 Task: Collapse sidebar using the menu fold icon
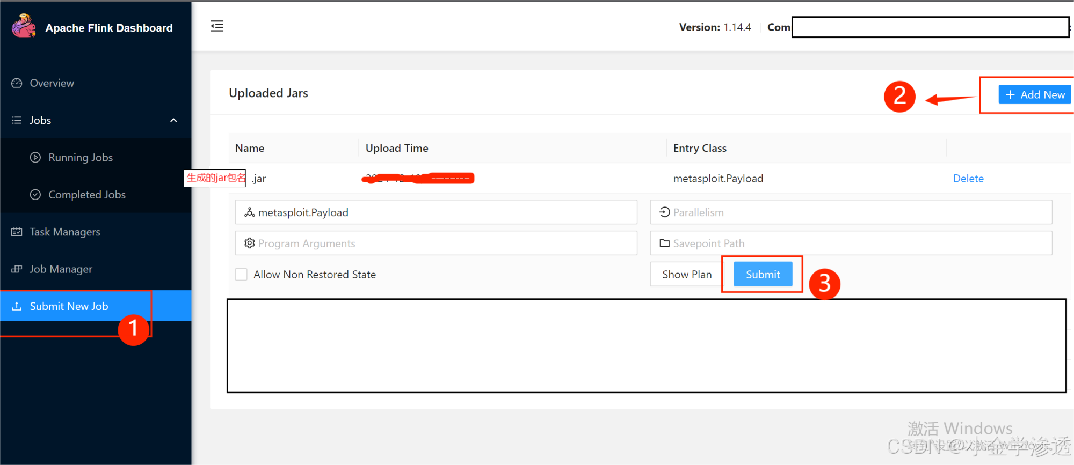(x=217, y=26)
